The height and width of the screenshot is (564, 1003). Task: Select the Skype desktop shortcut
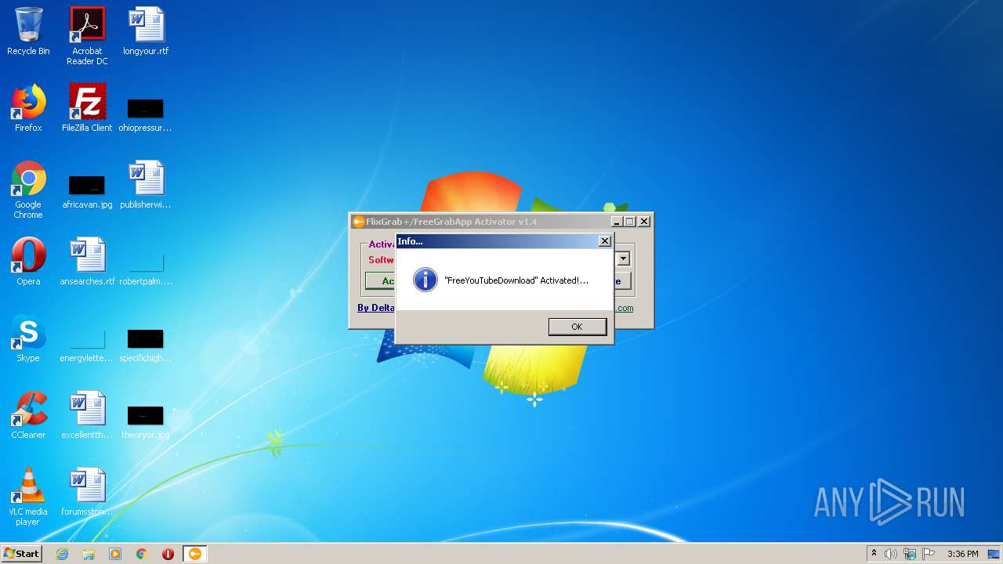click(28, 338)
